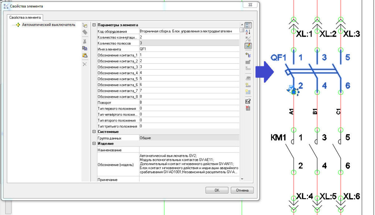Click the paste clipboard icon in left toolbar
Viewport: 375px width, 215px height.
coord(85,55)
